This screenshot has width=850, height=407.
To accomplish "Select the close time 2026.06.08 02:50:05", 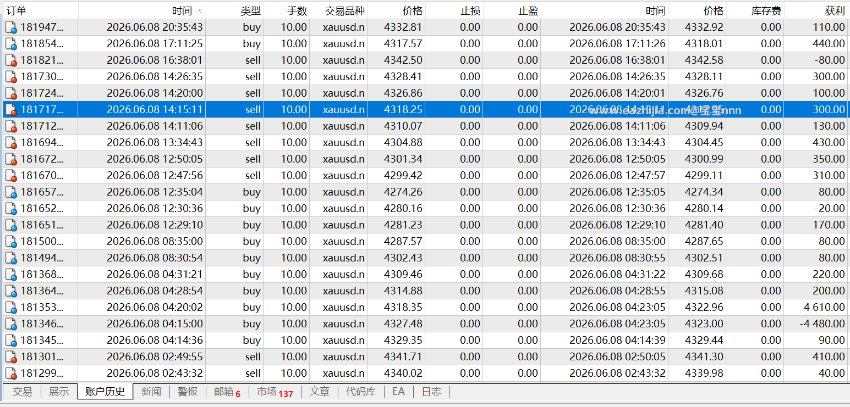I will [x=617, y=357].
